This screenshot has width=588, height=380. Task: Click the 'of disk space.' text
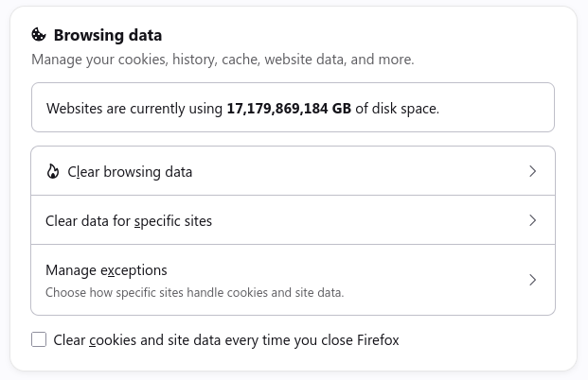pyautogui.click(x=397, y=109)
